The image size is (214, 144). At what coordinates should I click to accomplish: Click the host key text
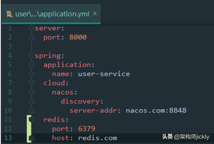pyautogui.click(x=61, y=138)
